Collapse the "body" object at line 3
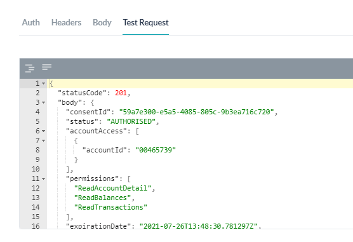Image resolution: width=353 pixels, height=242 pixels. point(43,102)
